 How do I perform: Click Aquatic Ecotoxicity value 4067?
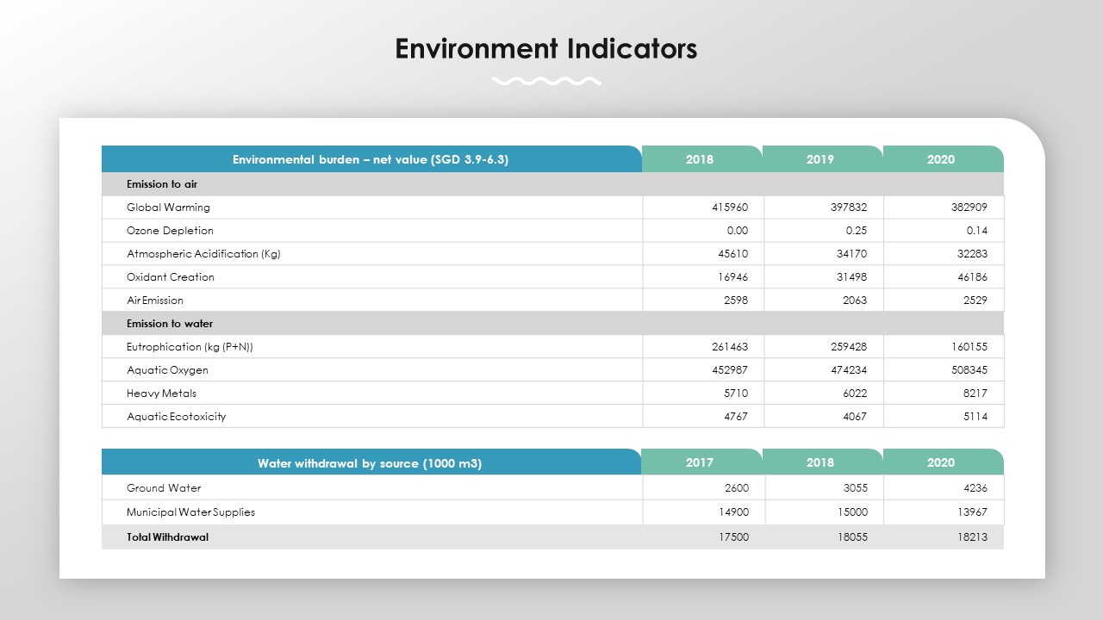(x=855, y=417)
